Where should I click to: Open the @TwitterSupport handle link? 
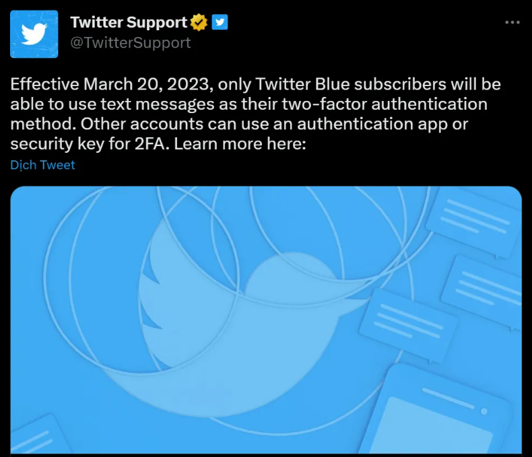[x=131, y=42]
